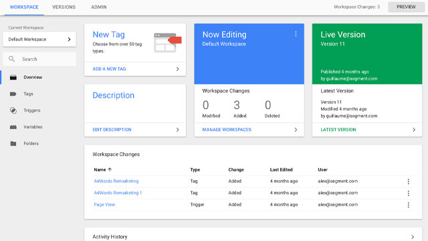
Task: Click Manage Workspaces link
Action: coord(227,129)
